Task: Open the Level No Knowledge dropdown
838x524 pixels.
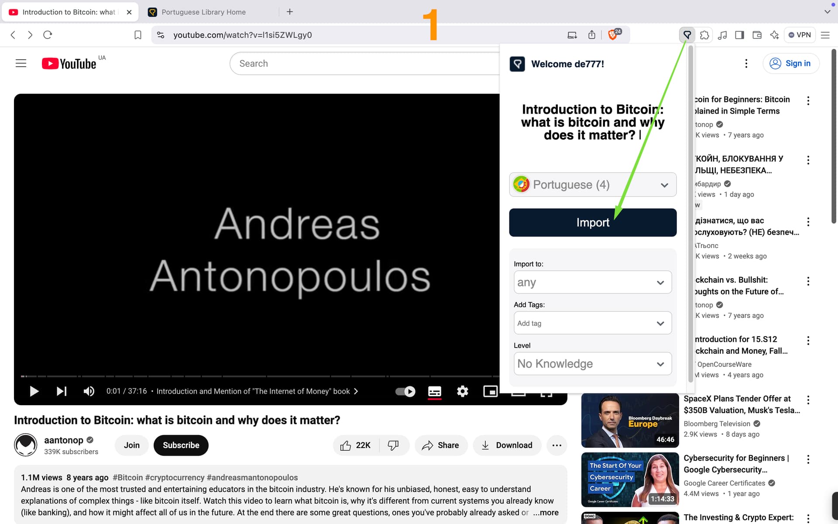Action: pos(593,364)
